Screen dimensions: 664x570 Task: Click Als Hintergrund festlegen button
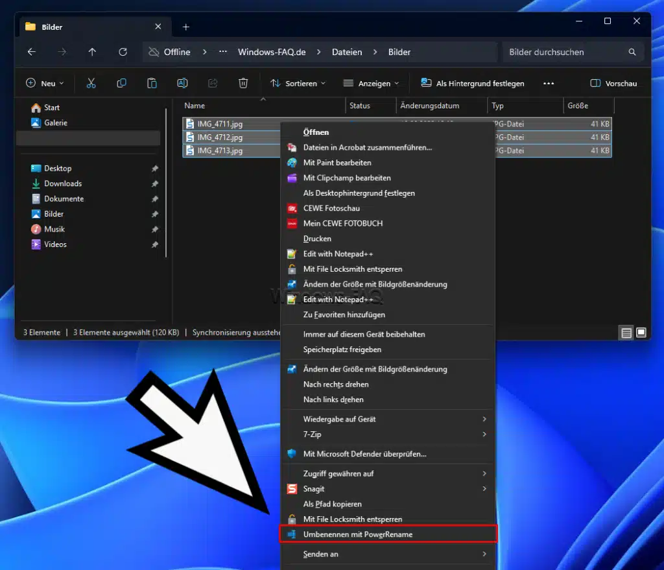click(x=473, y=84)
